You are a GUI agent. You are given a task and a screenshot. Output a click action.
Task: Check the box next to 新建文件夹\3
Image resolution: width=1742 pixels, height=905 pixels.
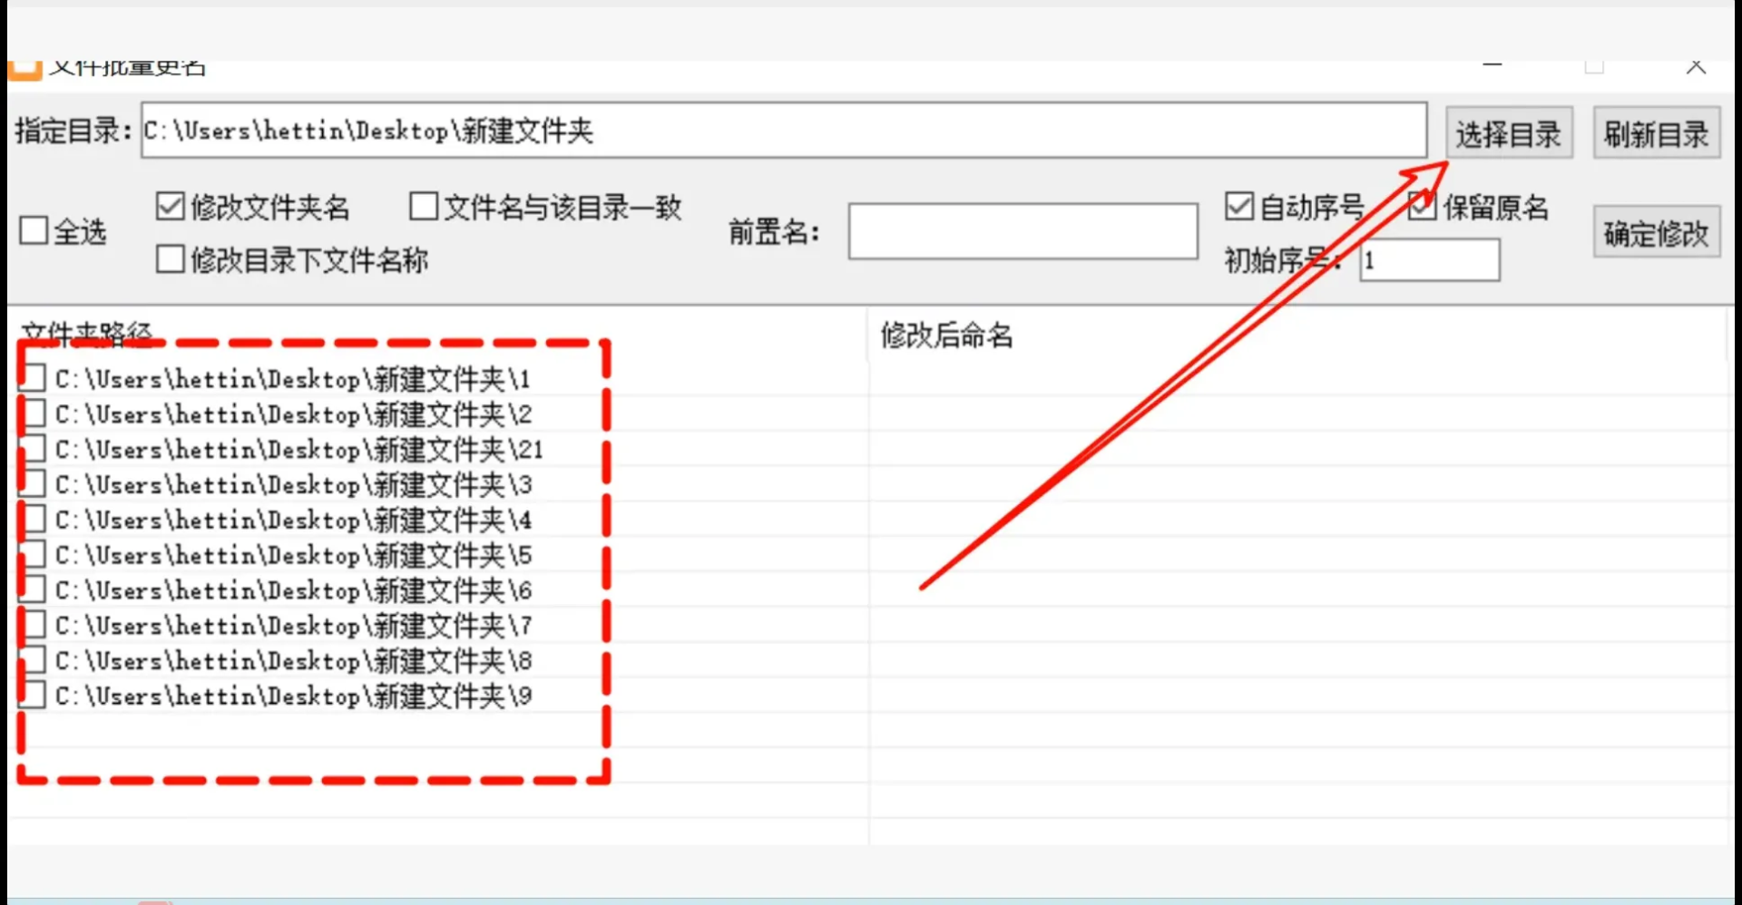[33, 483]
